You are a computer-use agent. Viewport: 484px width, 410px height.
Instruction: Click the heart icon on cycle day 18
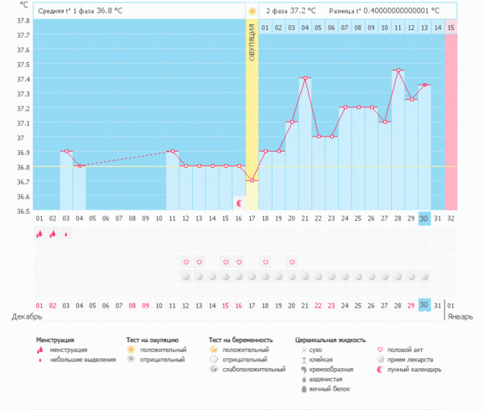265,262
